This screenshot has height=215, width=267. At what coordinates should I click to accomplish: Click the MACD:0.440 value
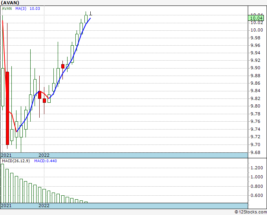point(46,161)
